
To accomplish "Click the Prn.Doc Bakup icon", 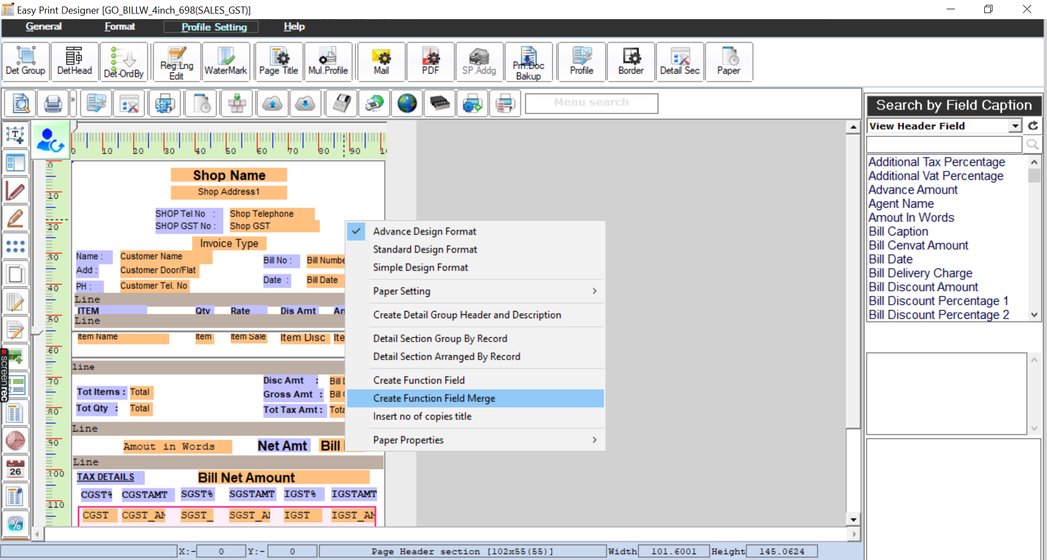I will (x=528, y=61).
